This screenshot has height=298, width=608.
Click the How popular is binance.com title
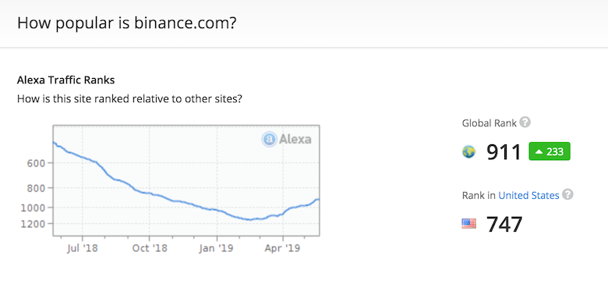coord(127,23)
